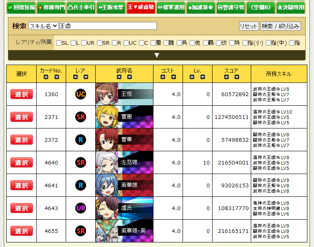
Task: Sort rarity (レア) descending arrow
Action: [x=86, y=77]
